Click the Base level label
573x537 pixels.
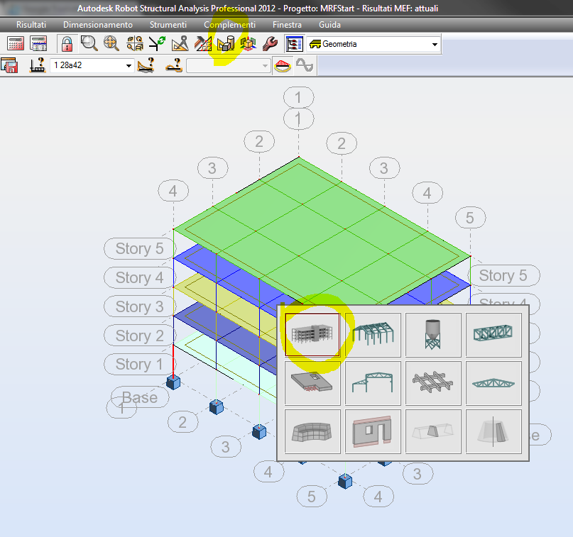140,397
